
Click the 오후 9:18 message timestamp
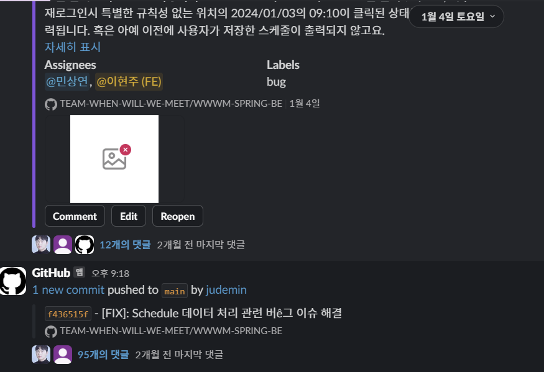tap(110, 273)
